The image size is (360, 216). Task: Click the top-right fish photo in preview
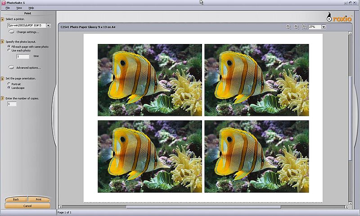(x=256, y=80)
